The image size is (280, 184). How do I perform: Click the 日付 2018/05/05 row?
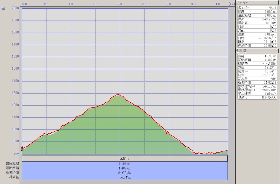tap(257, 38)
